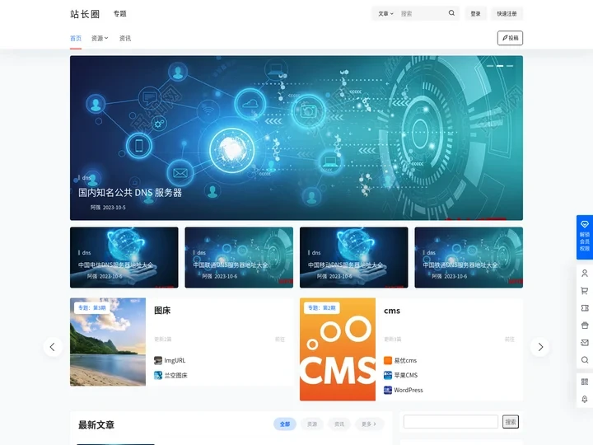Select the 资源 filter under 最新文章
Image resolution: width=593 pixels, height=445 pixels.
point(312,424)
